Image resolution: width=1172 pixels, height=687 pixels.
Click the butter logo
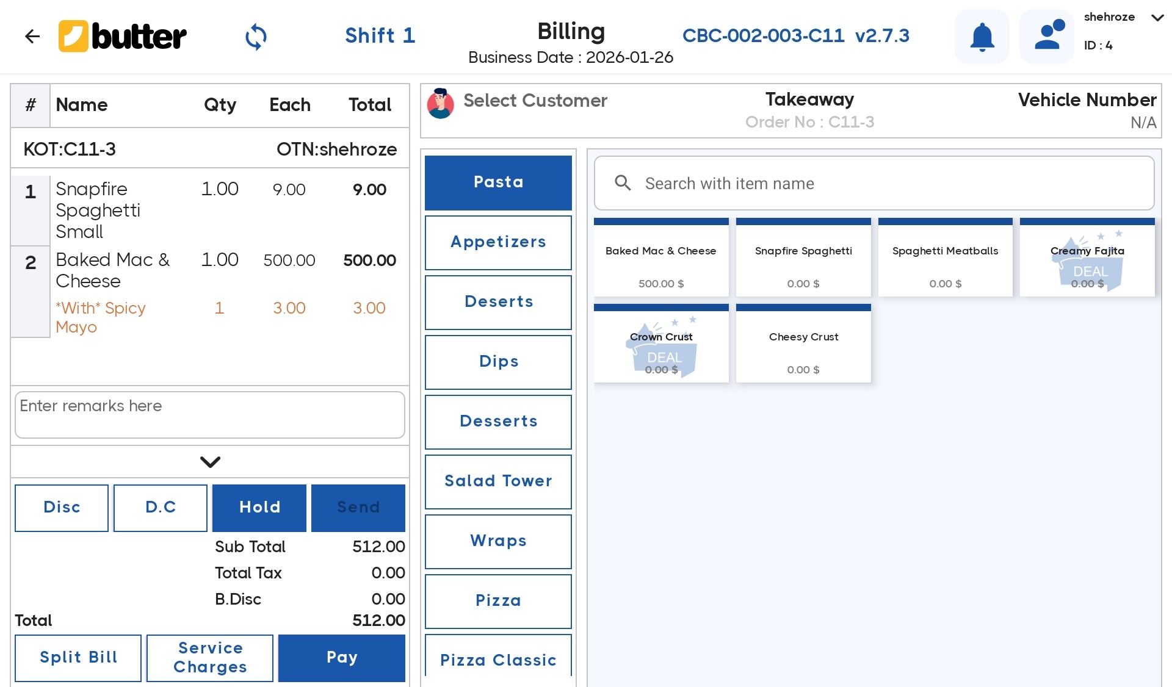(122, 37)
